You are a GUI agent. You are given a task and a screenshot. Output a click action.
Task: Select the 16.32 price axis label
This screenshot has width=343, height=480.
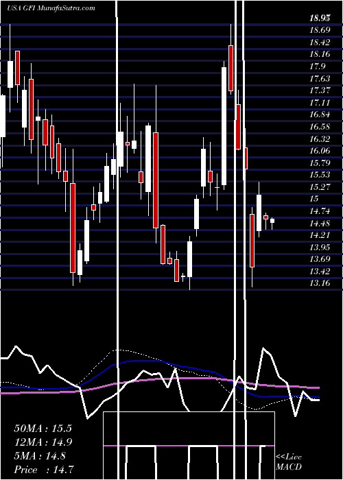tap(320, 139)
